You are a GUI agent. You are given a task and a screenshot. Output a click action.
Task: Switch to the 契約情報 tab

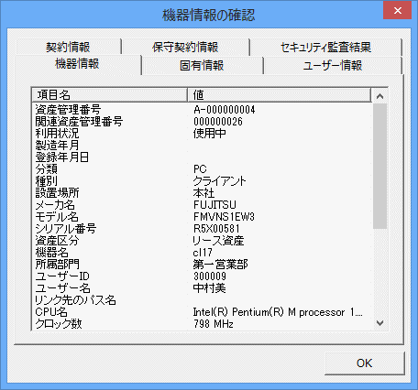[69, 47]
